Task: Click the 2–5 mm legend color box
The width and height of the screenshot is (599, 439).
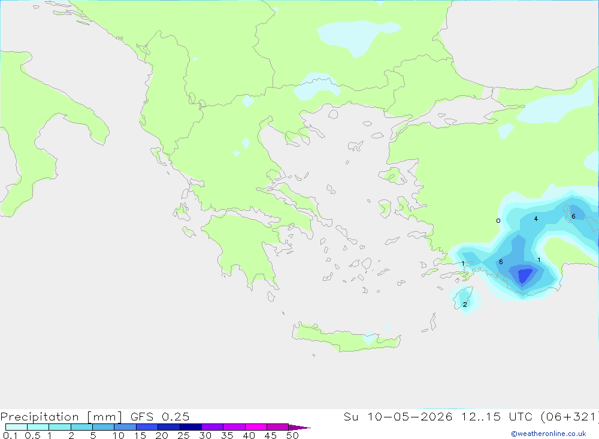Action: [81, 427]
